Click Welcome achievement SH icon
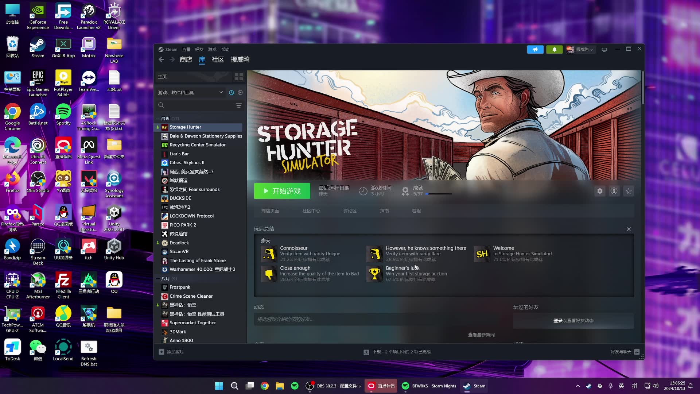The height and width of the screenshot is (394, 700). pyautogui.click(x=482, y=254)
